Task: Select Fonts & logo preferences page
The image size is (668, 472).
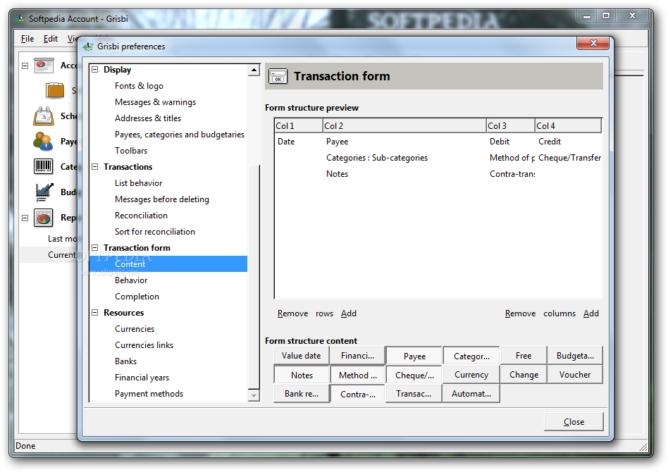Action: 139,86
